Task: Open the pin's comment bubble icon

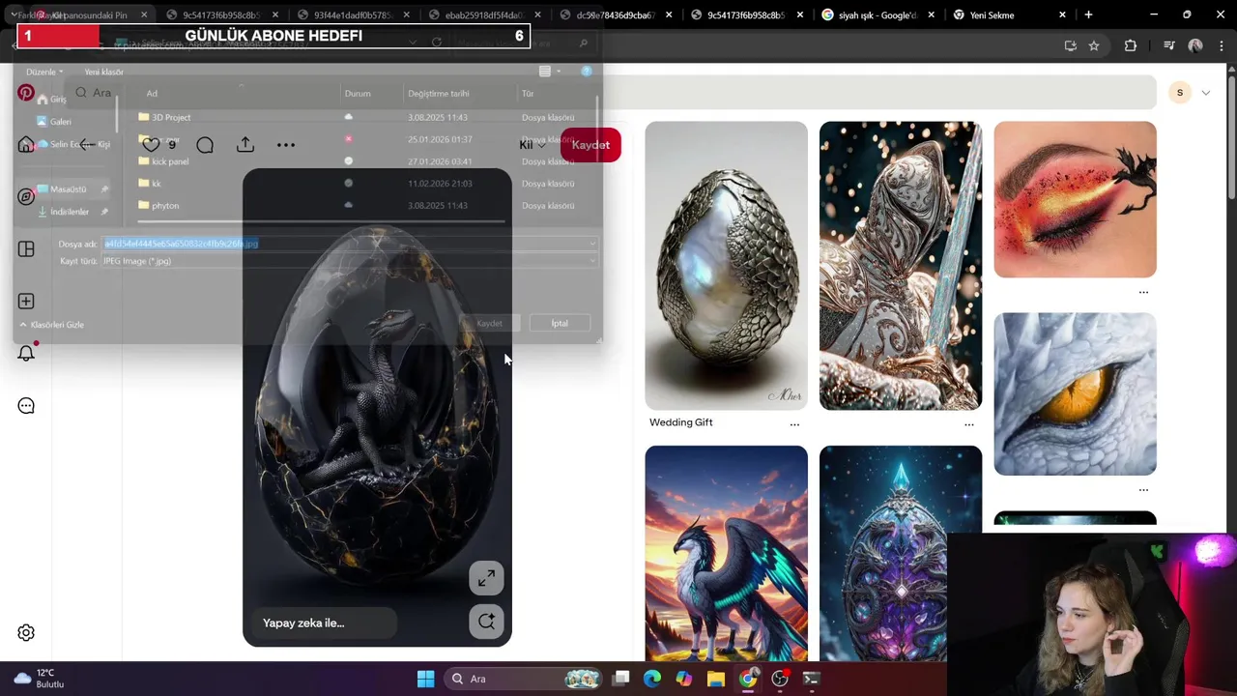Action: pos(205,145)
